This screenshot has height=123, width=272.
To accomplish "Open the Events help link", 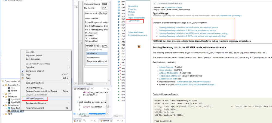I will click(x=131, y=15).
